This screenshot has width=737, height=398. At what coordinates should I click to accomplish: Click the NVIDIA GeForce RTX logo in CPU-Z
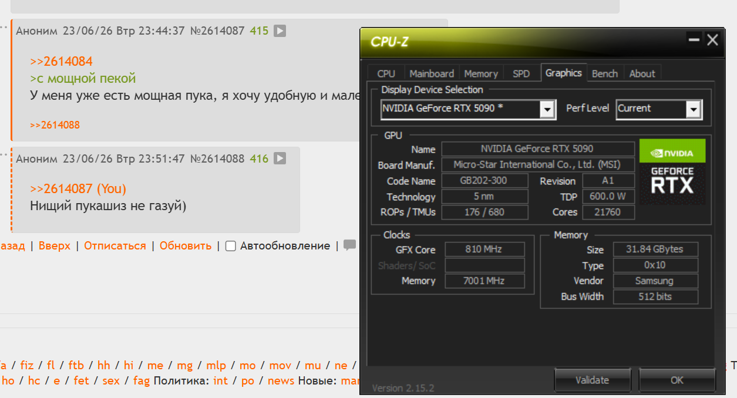(x=672, y=172)
